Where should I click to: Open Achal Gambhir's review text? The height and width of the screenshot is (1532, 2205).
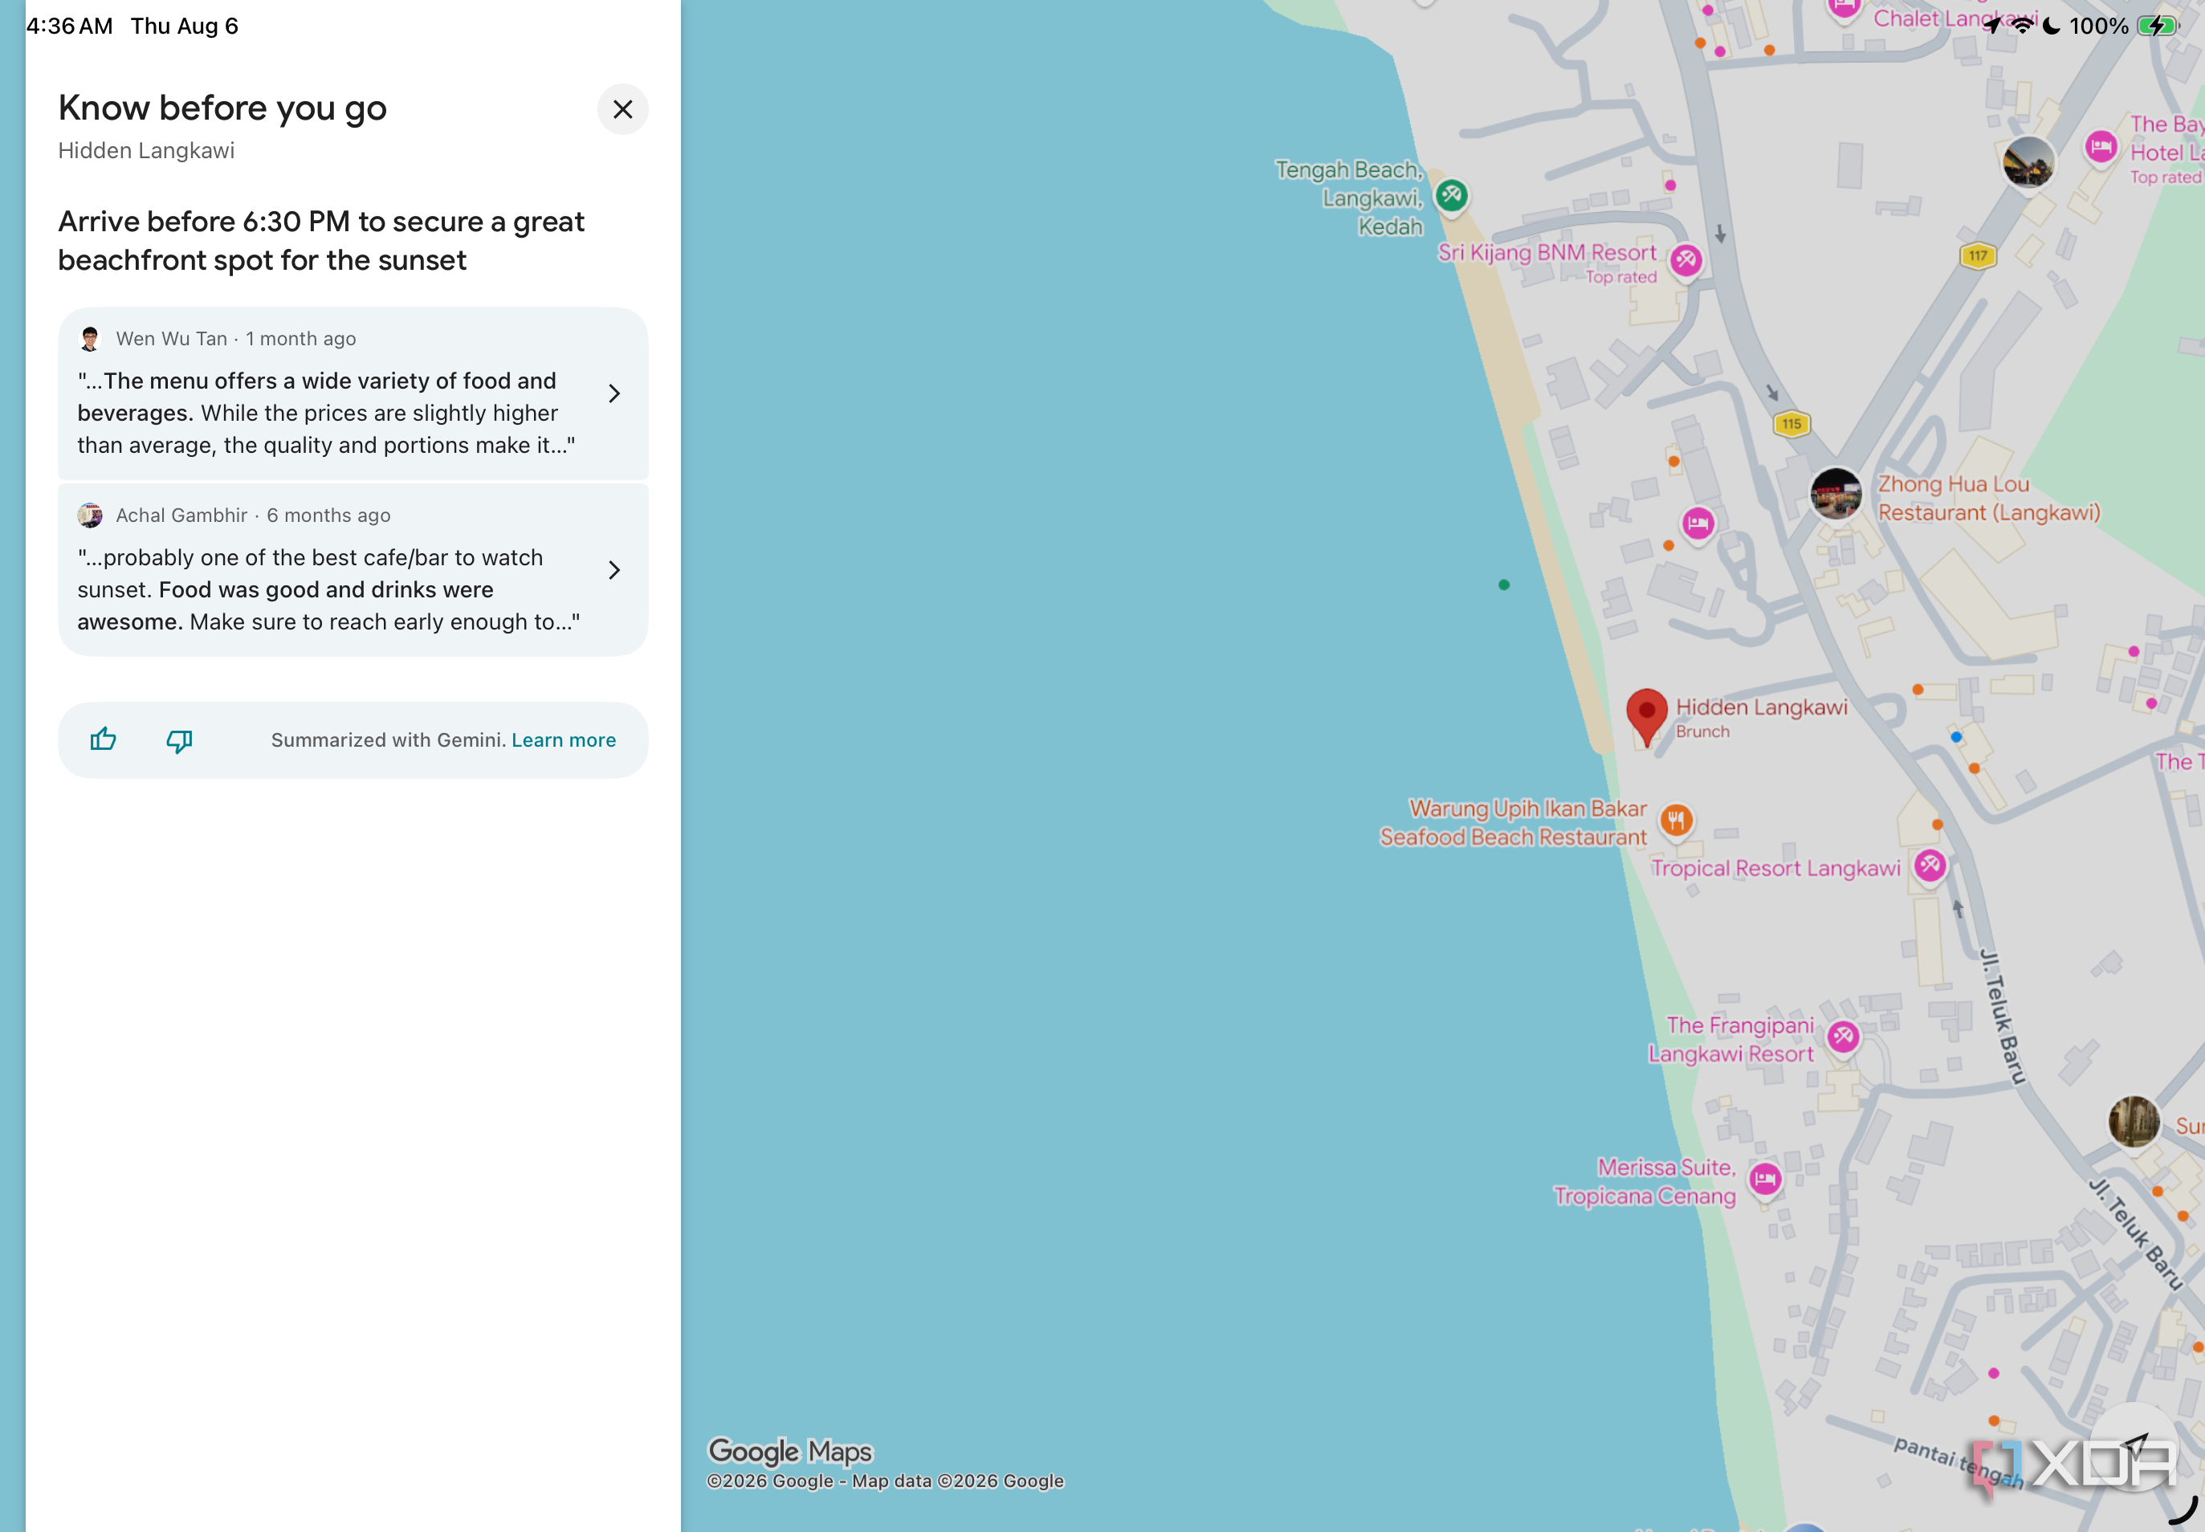click(328, 589)
